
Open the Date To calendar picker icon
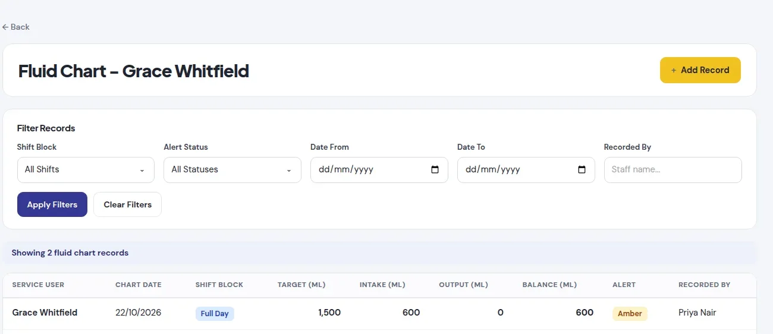tap(582, 169)
